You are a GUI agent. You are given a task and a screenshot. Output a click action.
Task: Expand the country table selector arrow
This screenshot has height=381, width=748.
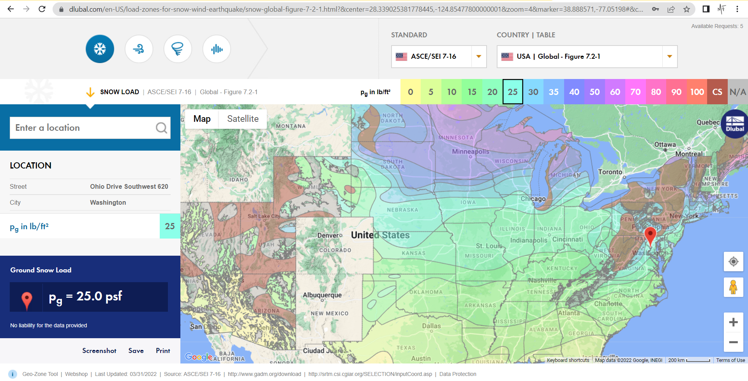(x=669, y=56)
